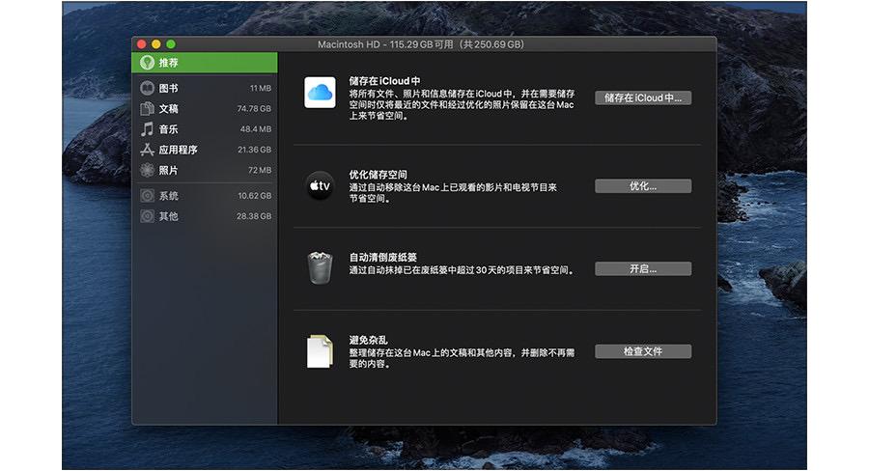The height and width of the screenshot is (471, 869).
Task: Switch to the 音乐 category
Action: point(205,129)
